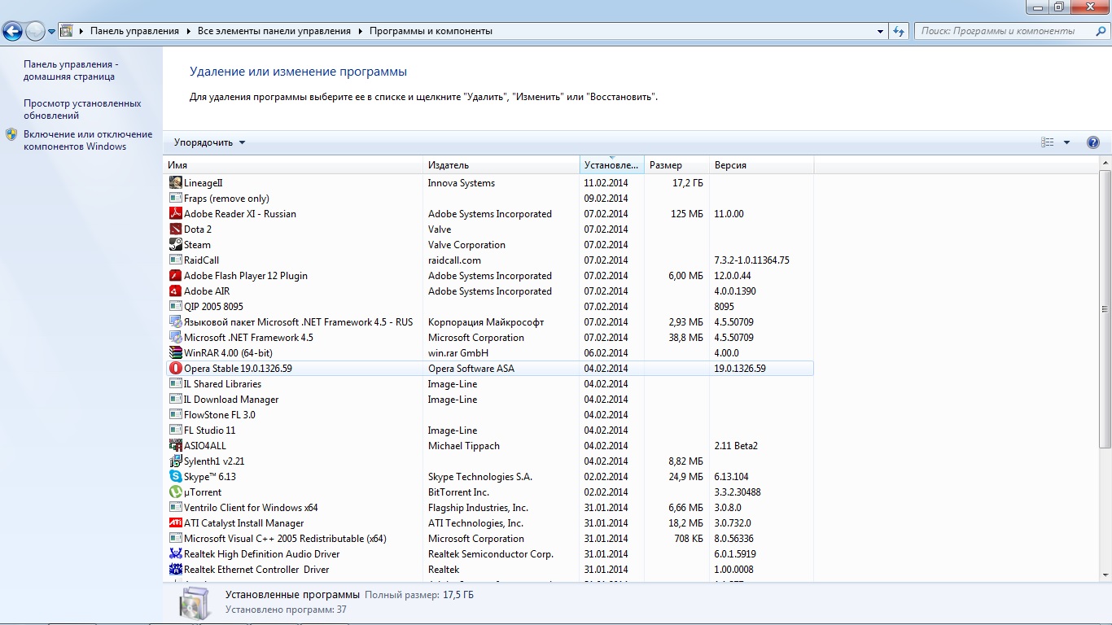
Task: Sort by the Установлено date column header
Action: [612, 165]
